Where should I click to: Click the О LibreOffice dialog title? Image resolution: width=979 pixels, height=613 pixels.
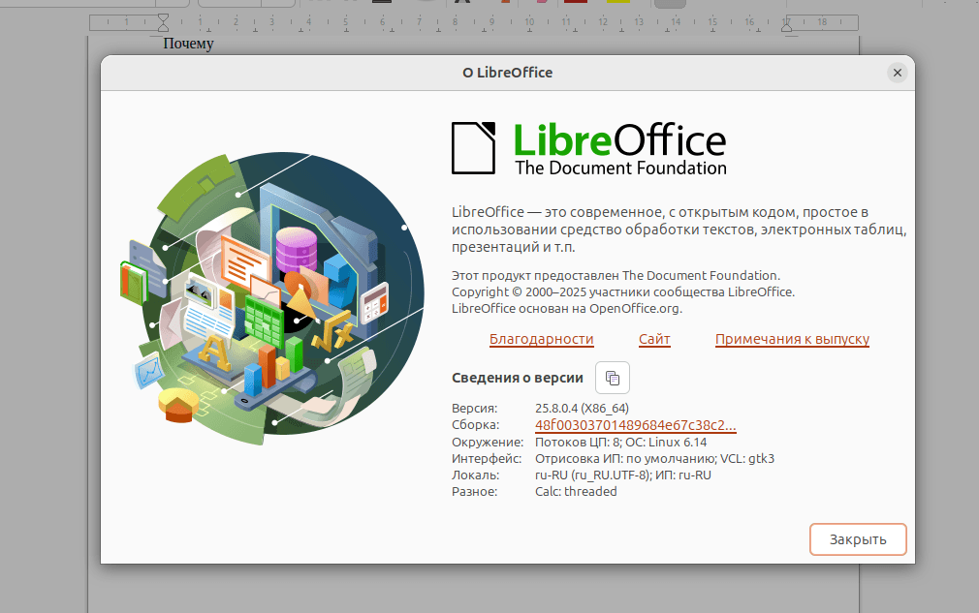(507, 73)
